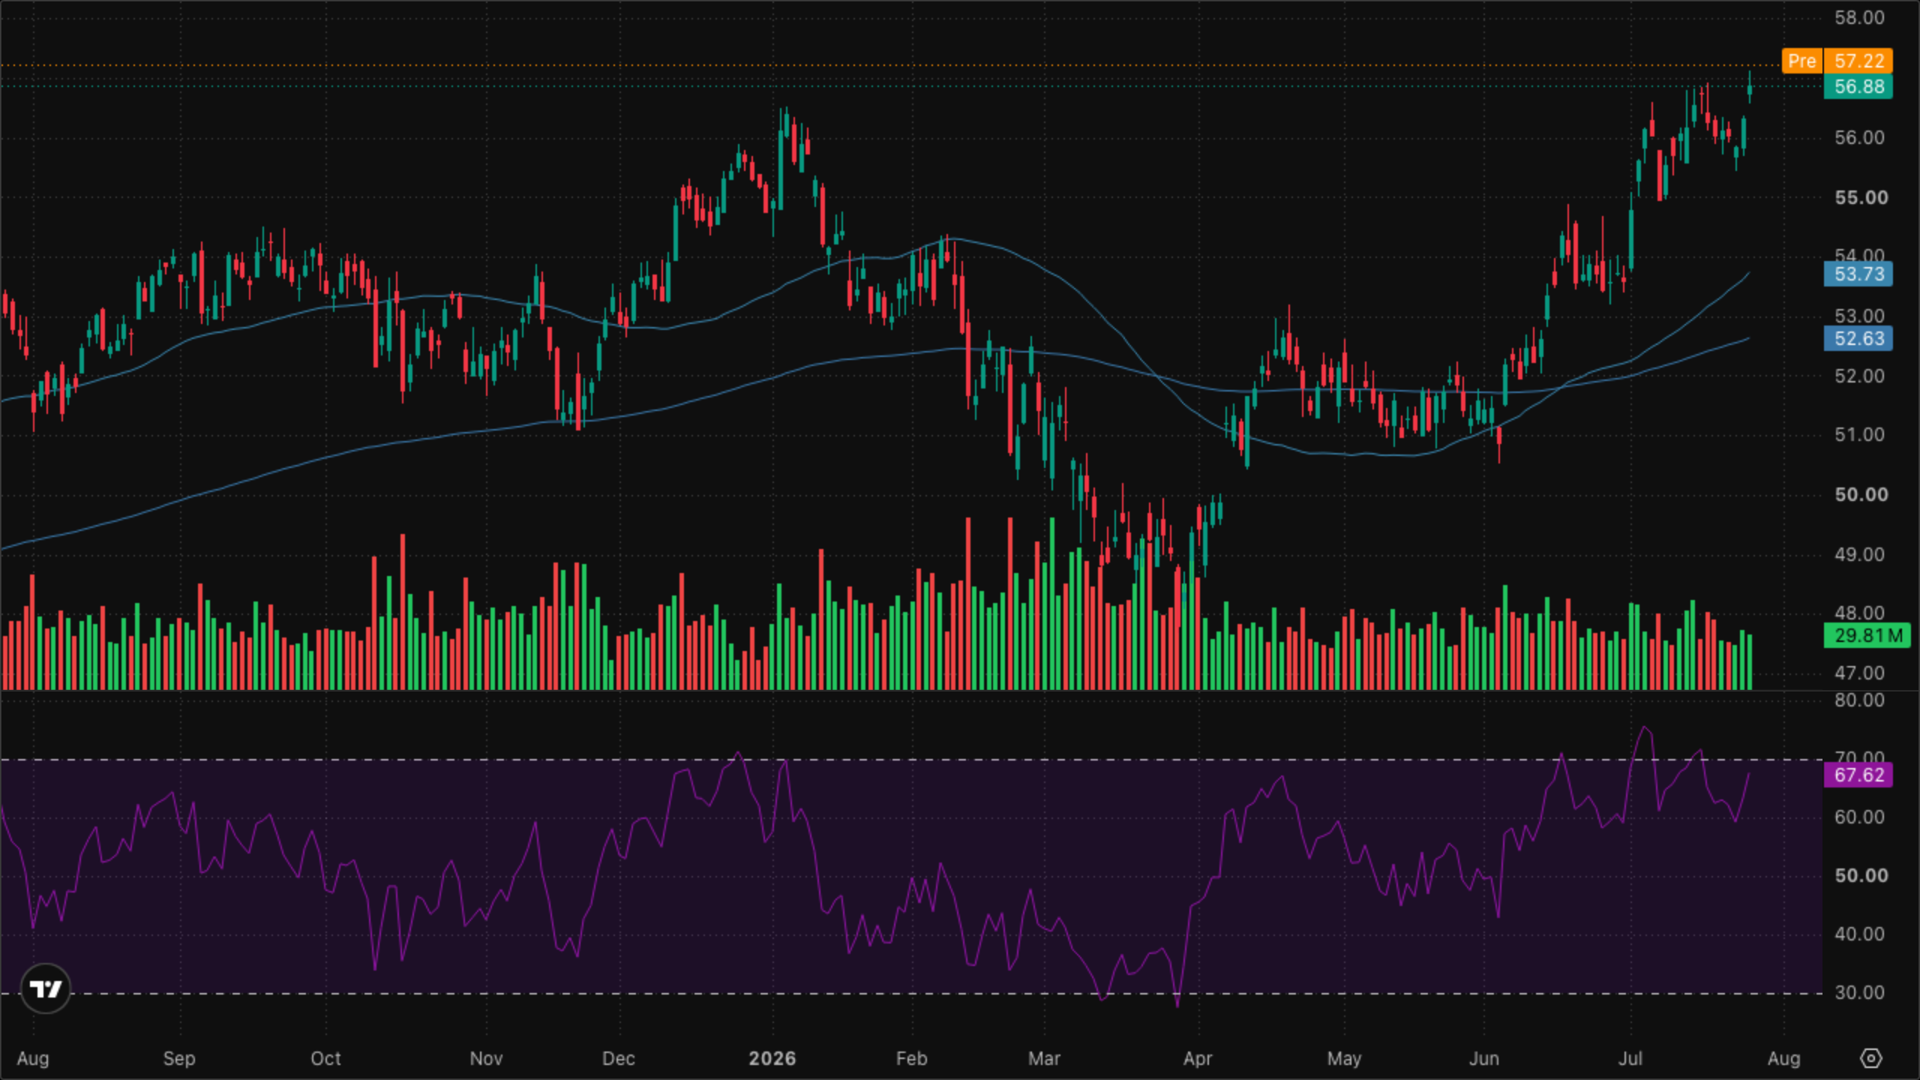Click the 52.63 moving average label
Image resolution: width=1920 pixels, height=1080 pixels.
[x=1858, y=339]
